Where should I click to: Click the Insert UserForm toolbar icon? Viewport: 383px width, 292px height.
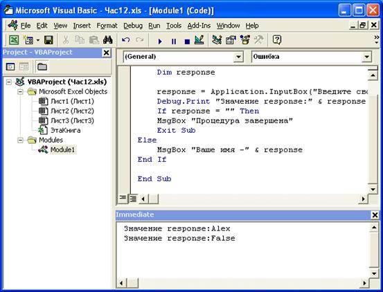(28, 40)
